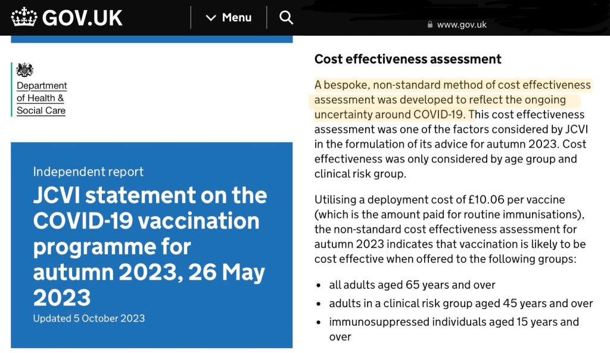Click the JCVI statement page title
Screen dimensions: 610x353
150,246
